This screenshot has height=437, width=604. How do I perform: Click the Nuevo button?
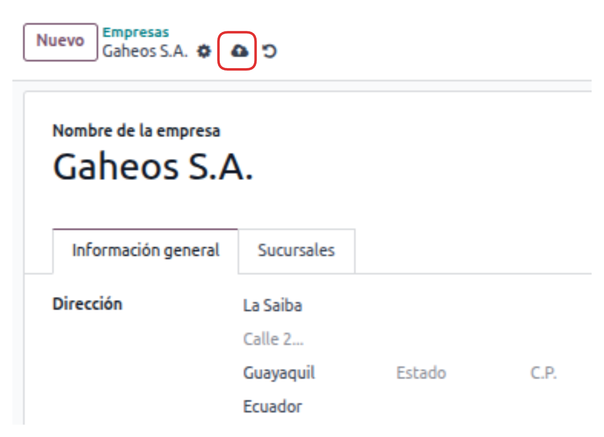pyautogui.click(x=60, y=42)
